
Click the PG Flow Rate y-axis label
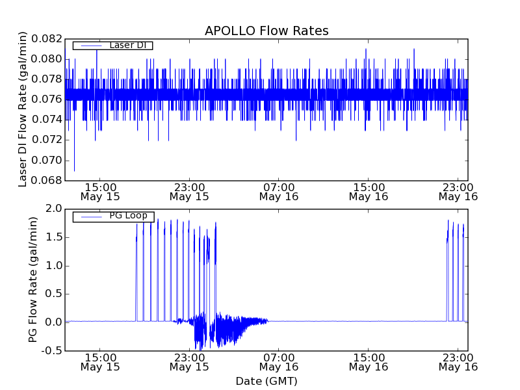pyautogui.click(x=33, y=279)
